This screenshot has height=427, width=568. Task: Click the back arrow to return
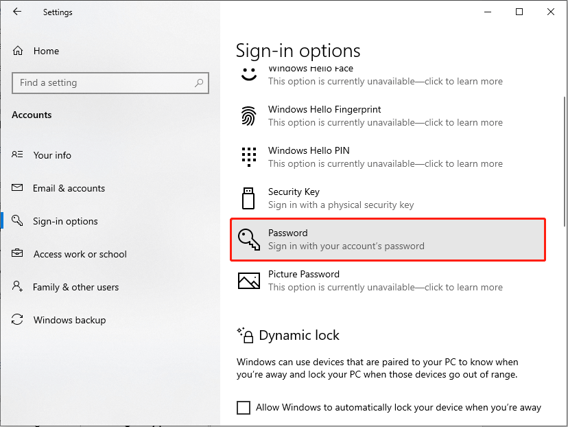(x=16, y=11)
